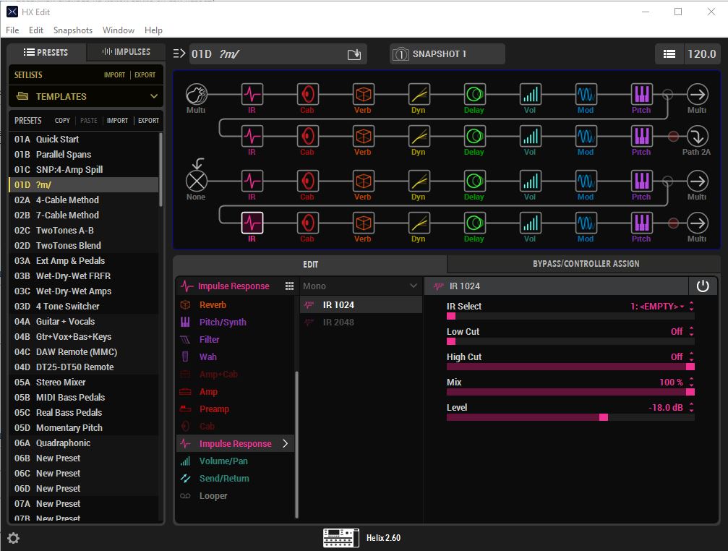Open the signal flow list view icon
Screen dimensions: 728x551
coord(669,54)
